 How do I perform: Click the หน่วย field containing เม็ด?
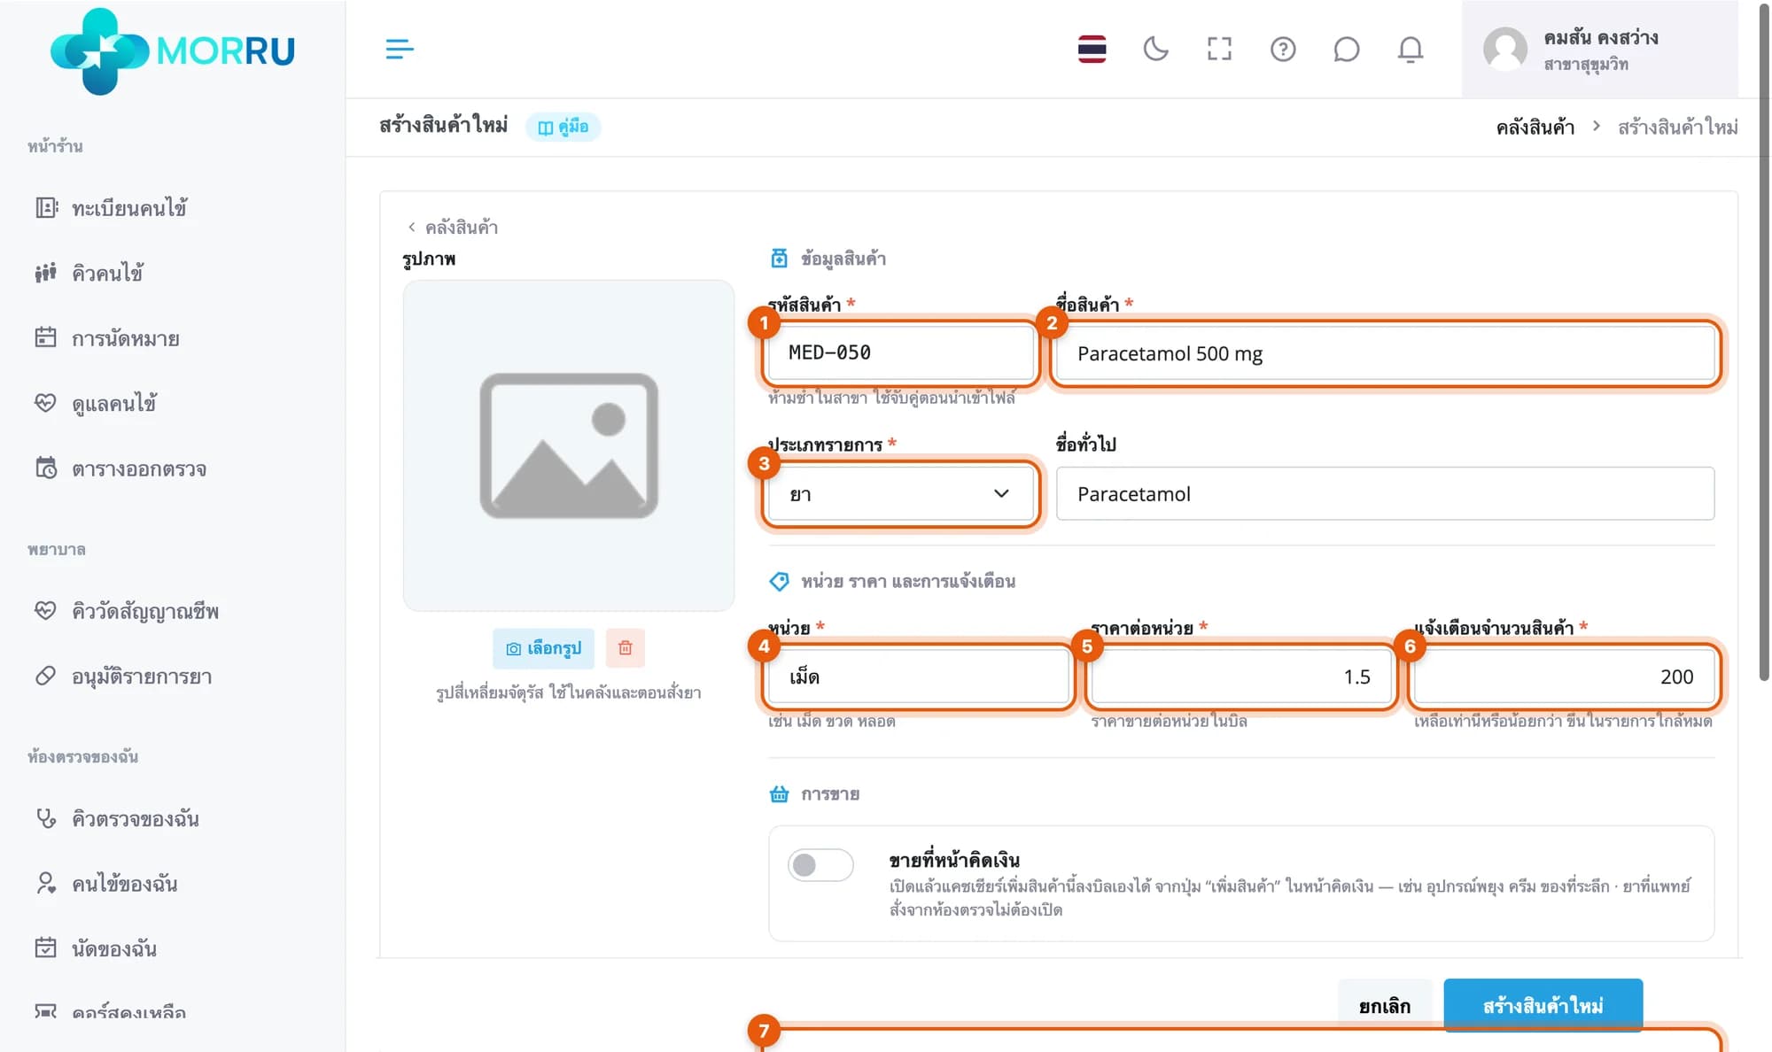[918, 677]
